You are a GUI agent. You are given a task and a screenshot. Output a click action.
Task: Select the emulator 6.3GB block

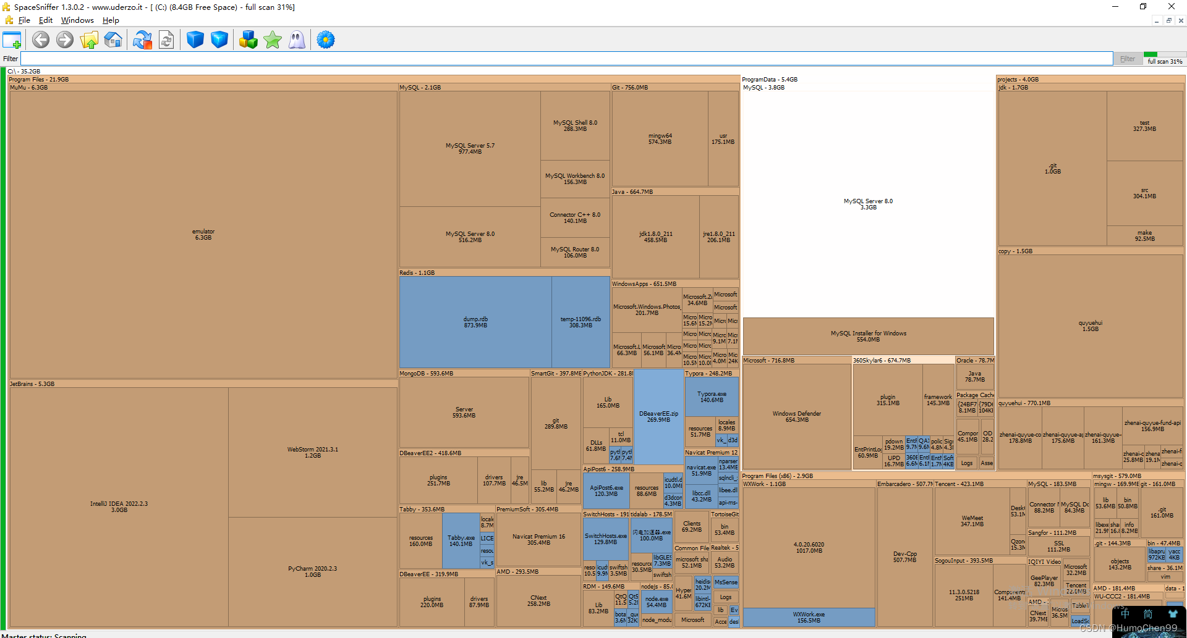pyautogui.click(x=203, y=235)
